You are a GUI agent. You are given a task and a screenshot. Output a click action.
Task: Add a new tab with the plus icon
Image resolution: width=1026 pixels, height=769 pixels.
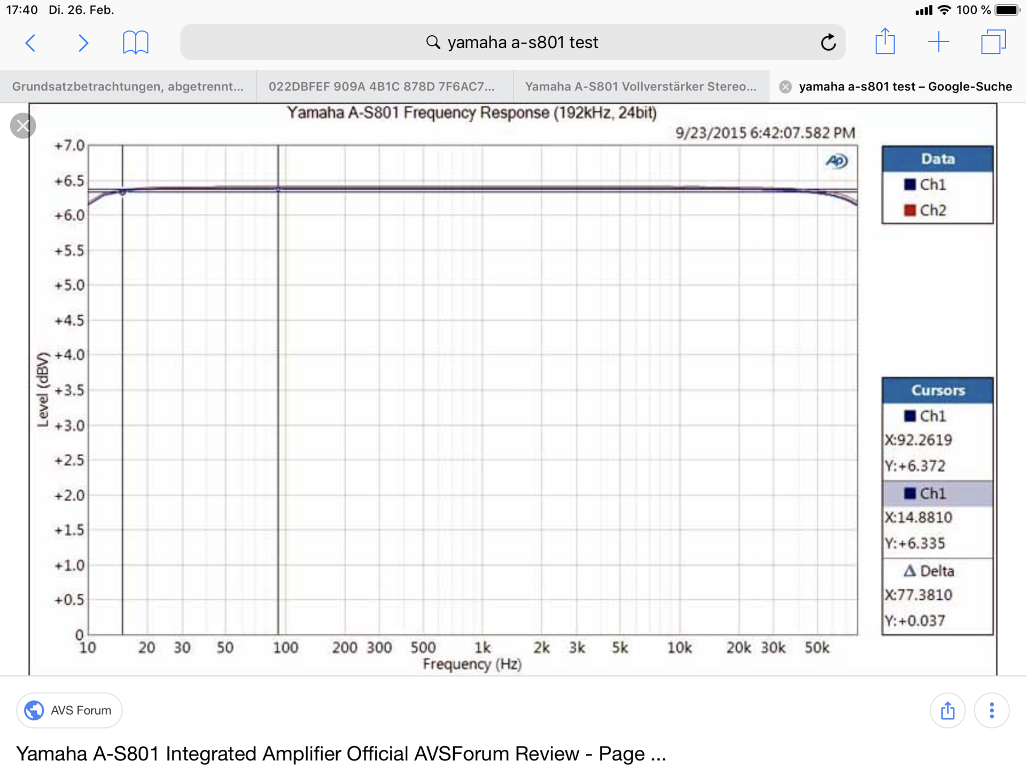(x=938, y=42)
